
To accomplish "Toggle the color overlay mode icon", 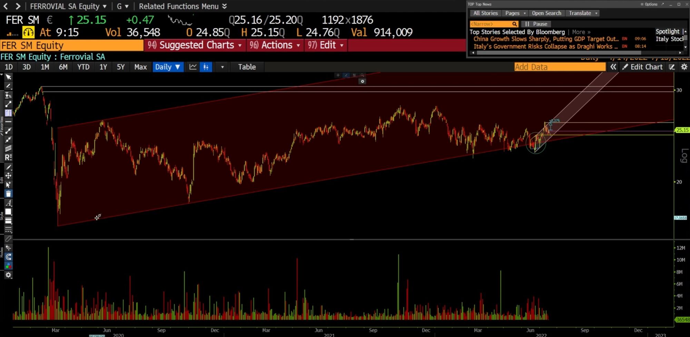I will point(8,266).
